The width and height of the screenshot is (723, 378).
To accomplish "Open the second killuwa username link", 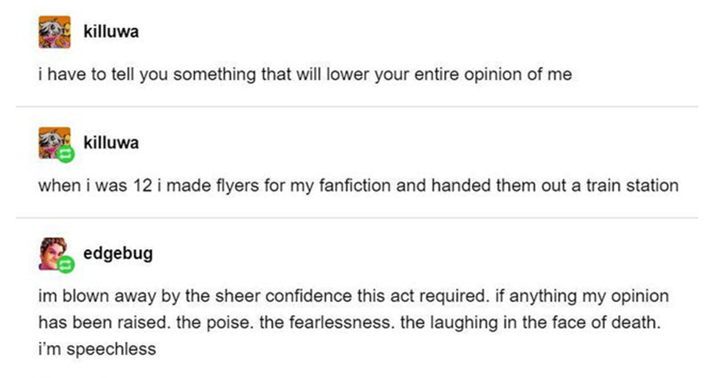I will pos(111,143).
